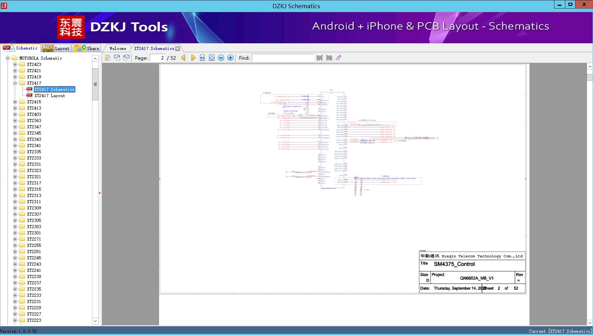The height and width of the screenshot is (335, 593).
Task: Zoom out with the minus icon
Action: 221,58
